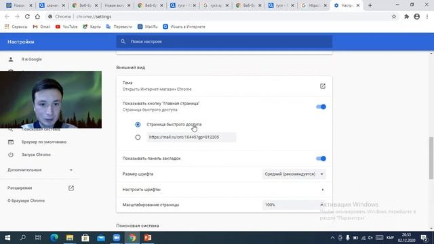Open Расширения in the sidebar
Image resolution: width=434 pixels, height=244 pixels.
coord(20,188)
